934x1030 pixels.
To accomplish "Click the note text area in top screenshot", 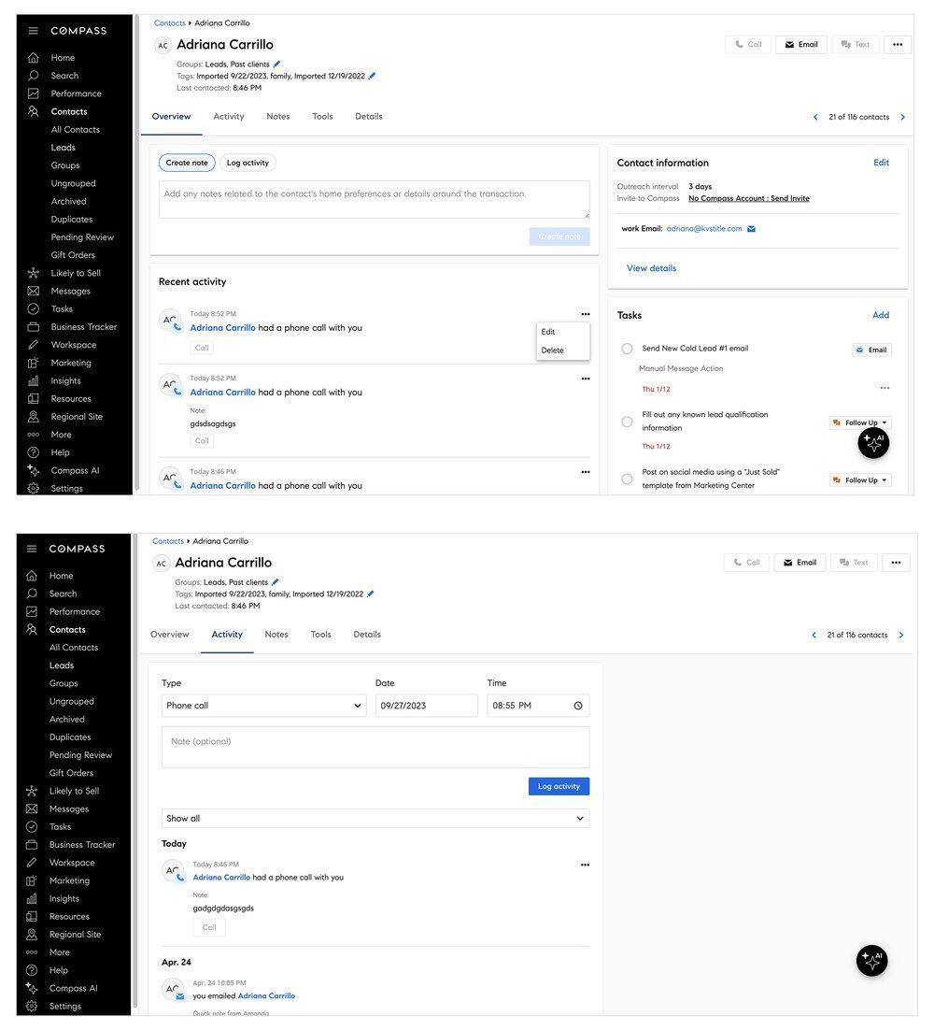I will (x=375, y=200).
